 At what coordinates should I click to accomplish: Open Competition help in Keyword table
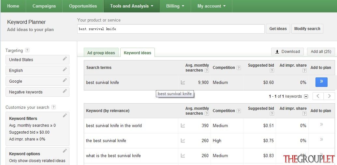click(x=239, y=111)
